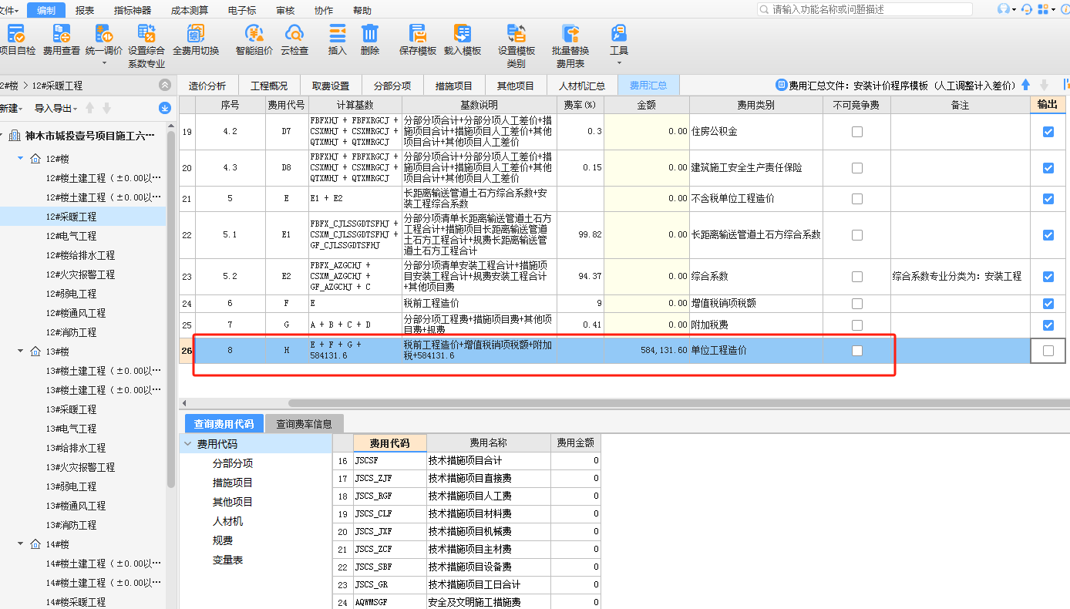Viewport: 1070px width, 609px height.
Task: Uncheck 输出 for 不含税单位工程造价 row
Action: 1048,199
